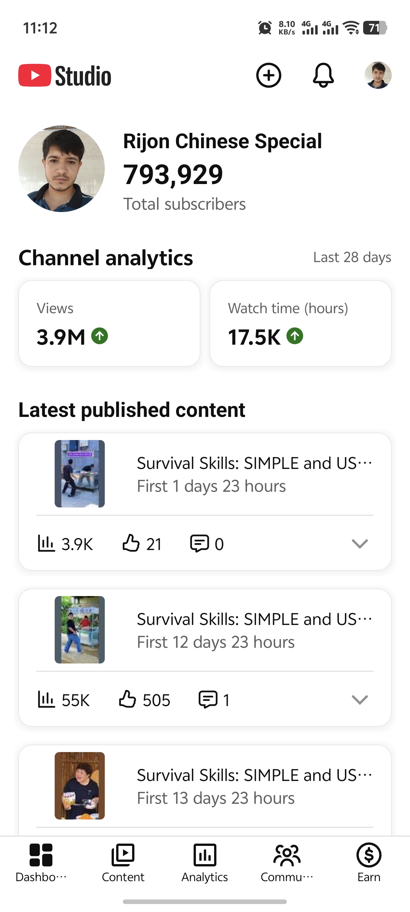This screenshot has height=912, width=410.
Task: Tap likes icon on 55K-view video
Action: (x=127, y=699)
